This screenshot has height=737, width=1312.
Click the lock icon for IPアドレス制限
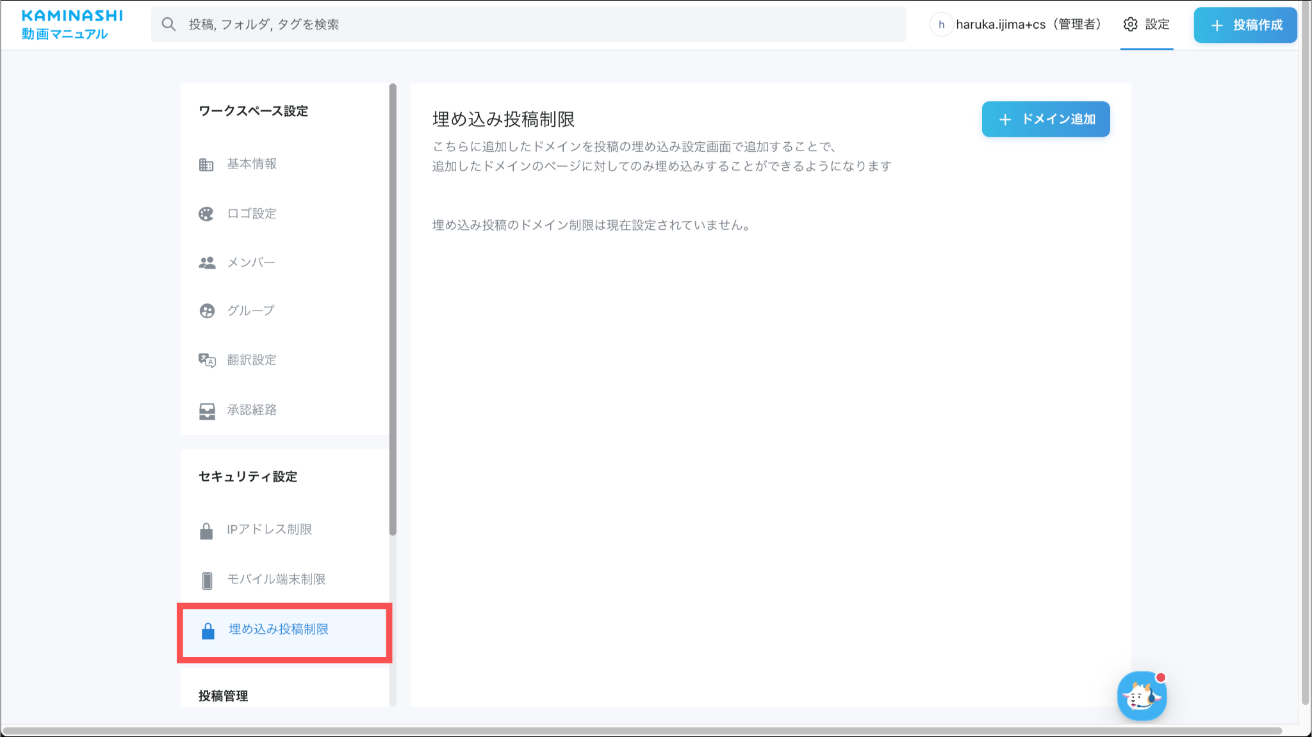pos(206,531)
